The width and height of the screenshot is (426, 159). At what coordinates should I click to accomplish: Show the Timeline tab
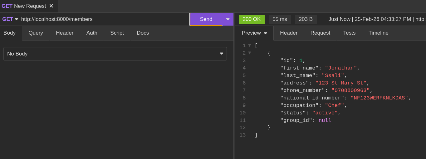(378, 33)
